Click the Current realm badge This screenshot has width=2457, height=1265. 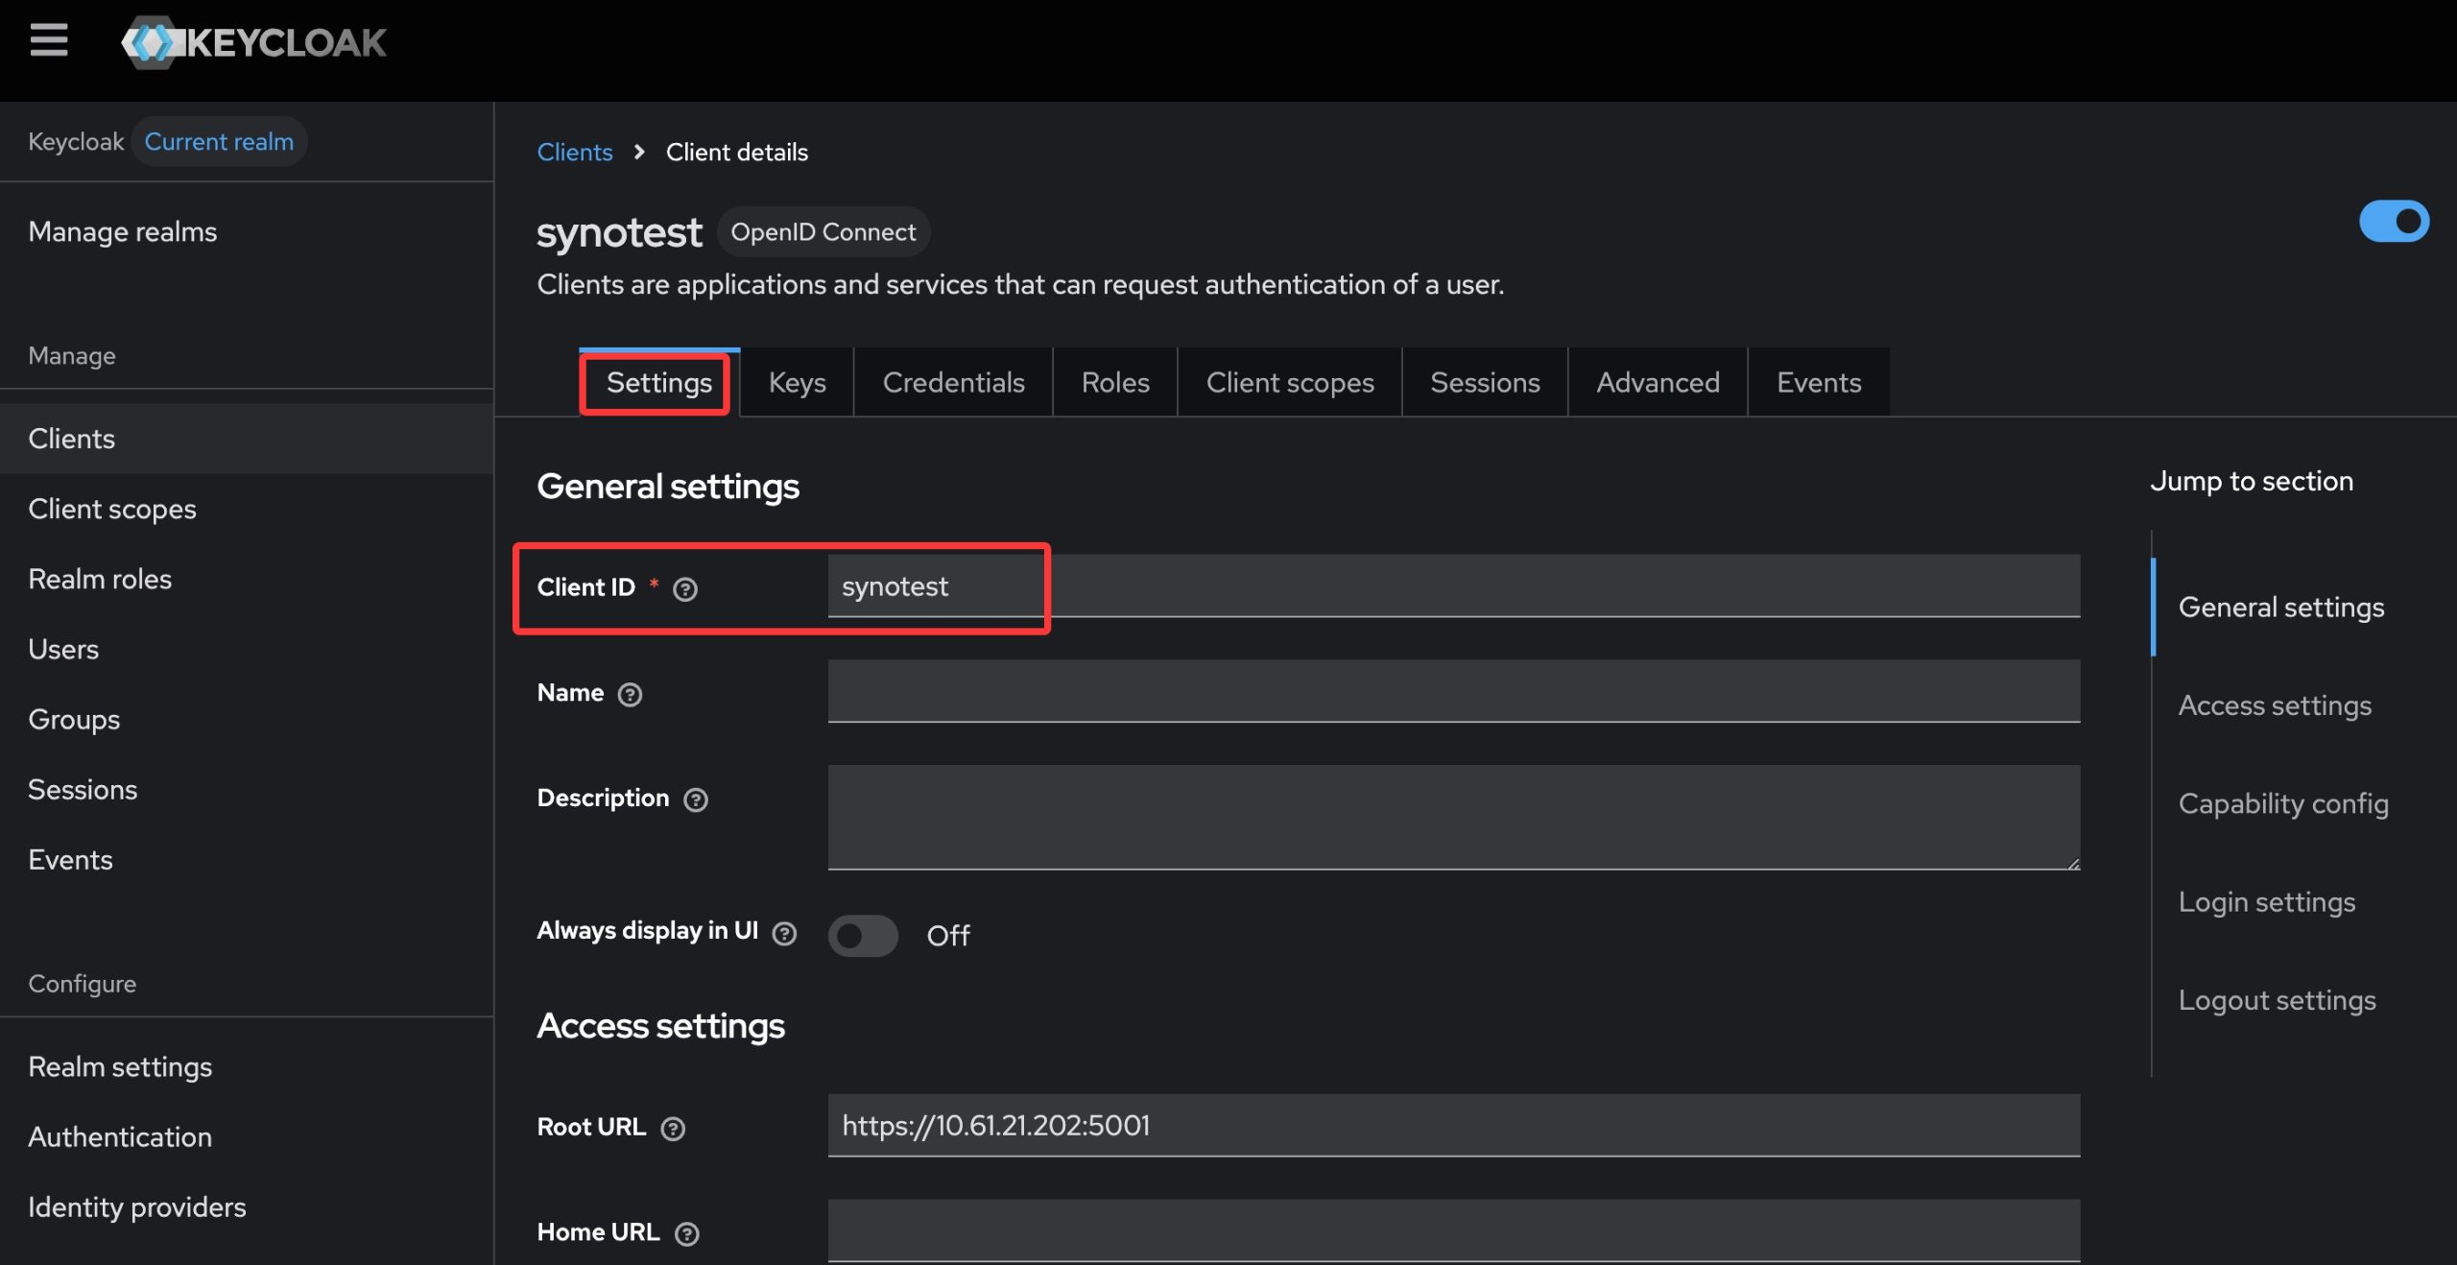tap(219, 141)
